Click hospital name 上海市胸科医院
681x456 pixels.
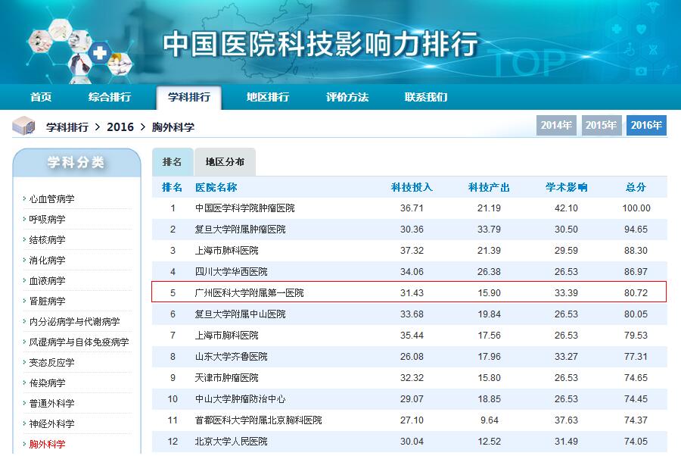[227, 336]
